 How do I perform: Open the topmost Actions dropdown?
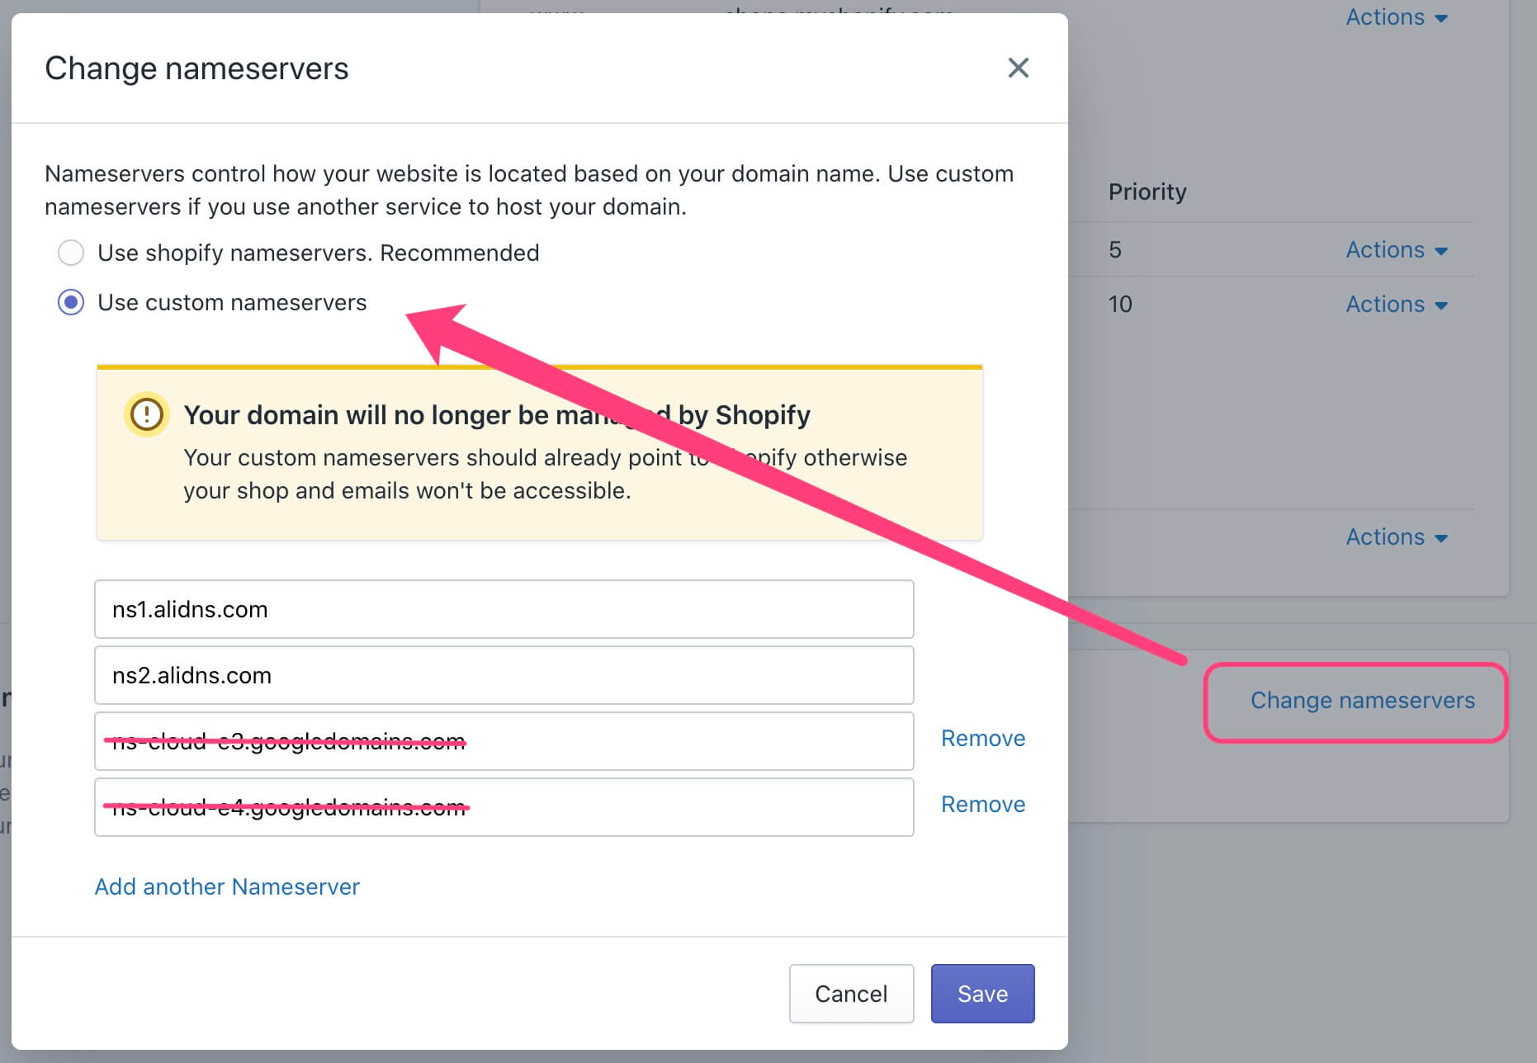click(1397, 17)
